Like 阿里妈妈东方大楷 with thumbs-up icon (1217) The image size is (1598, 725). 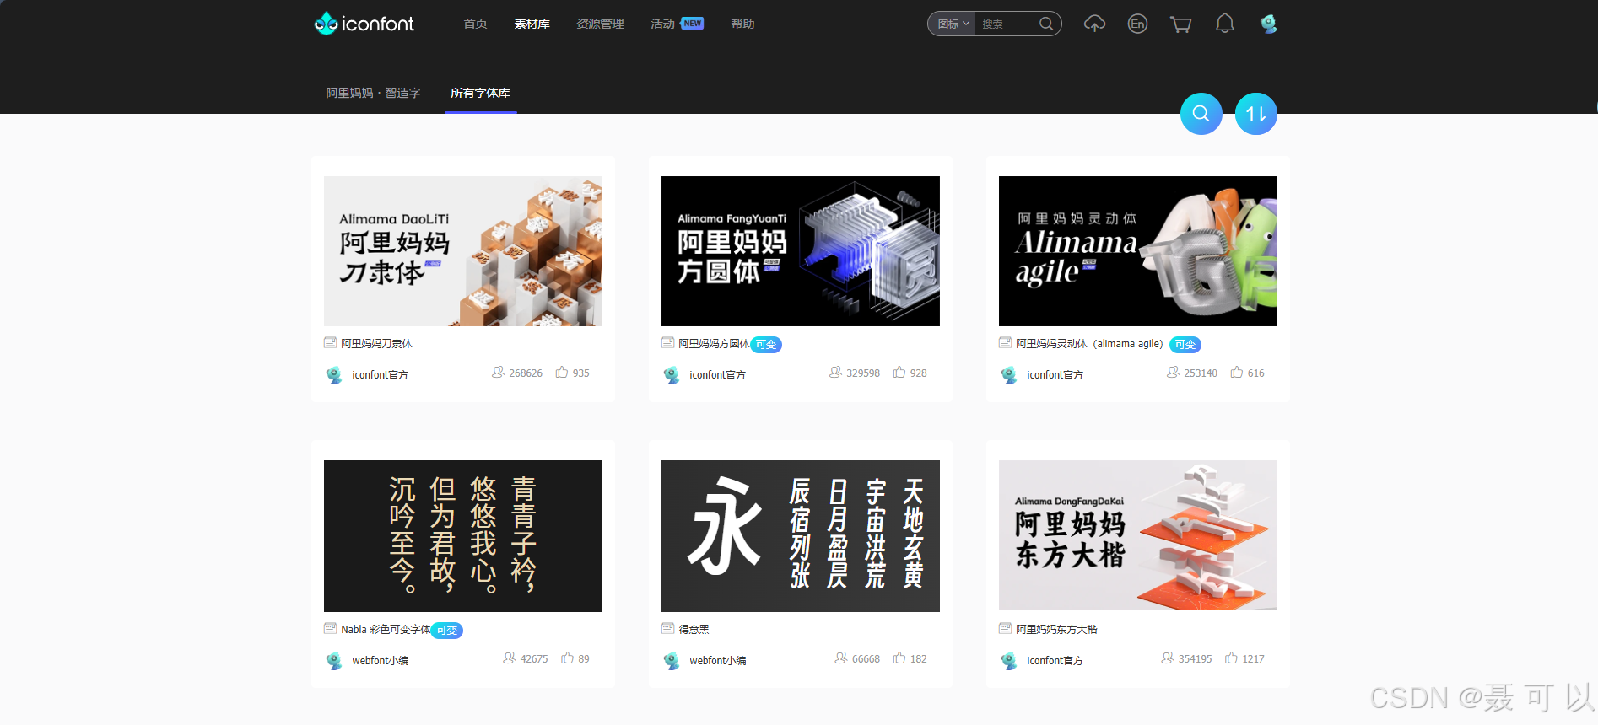(1231, 658)
